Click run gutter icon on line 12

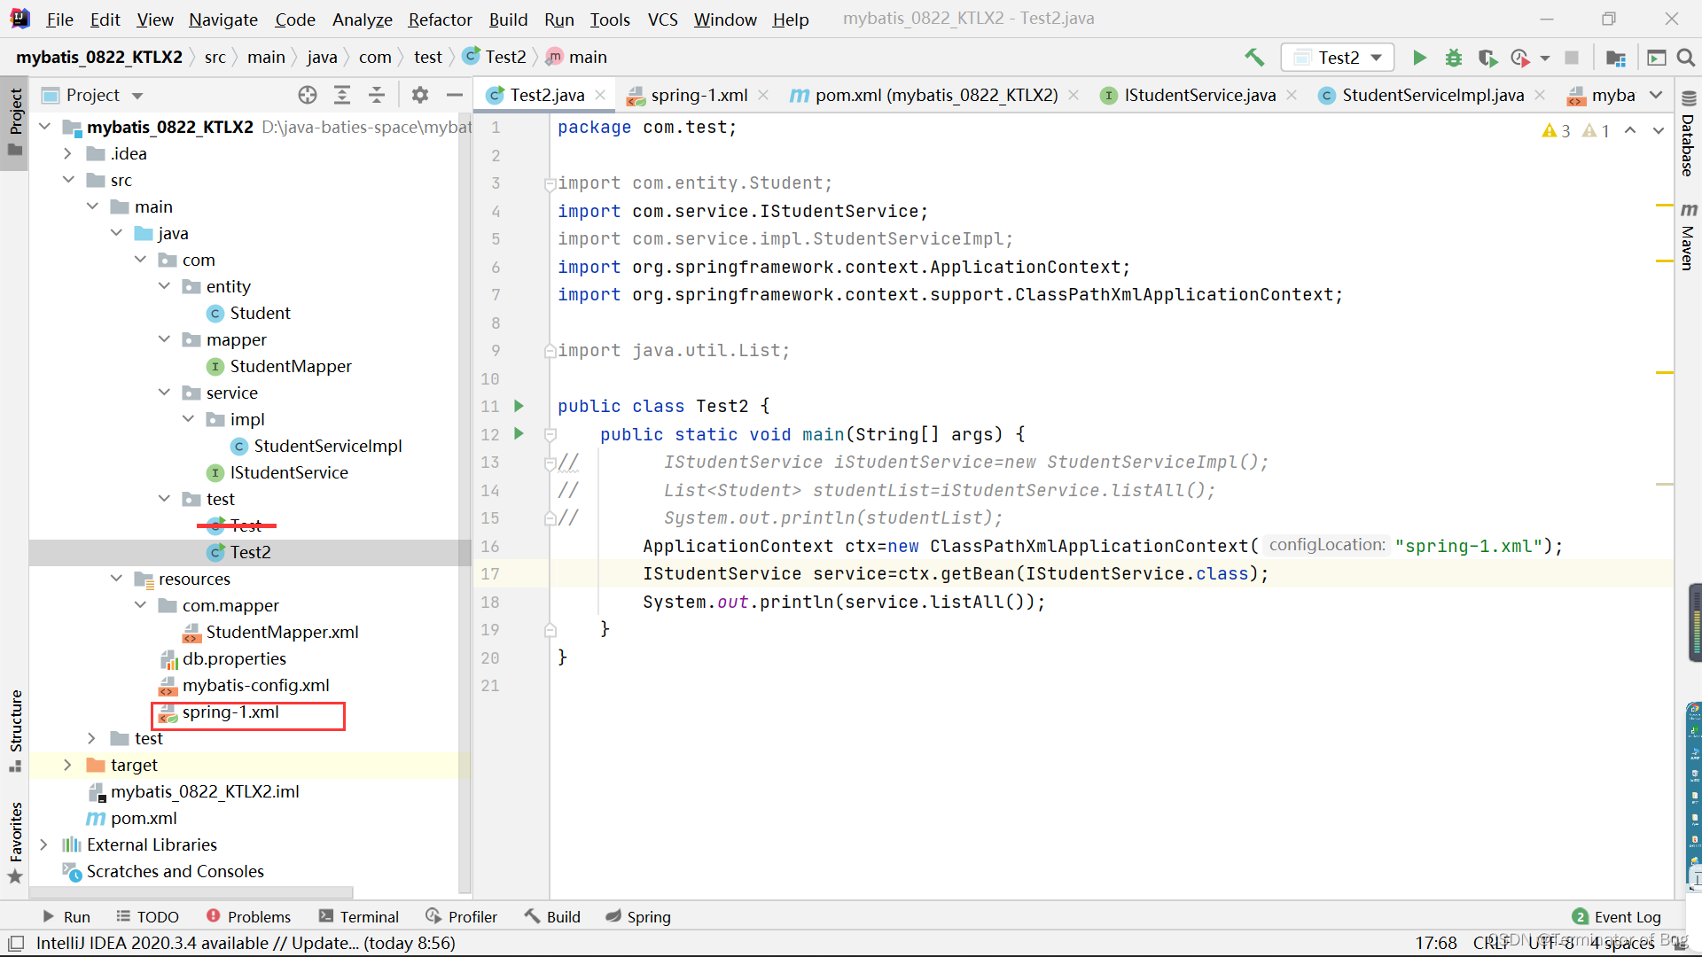point(519,433)
